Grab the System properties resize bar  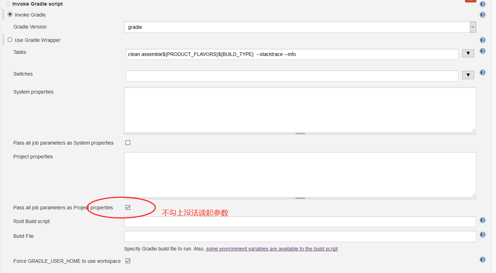(x=300, y=134)
